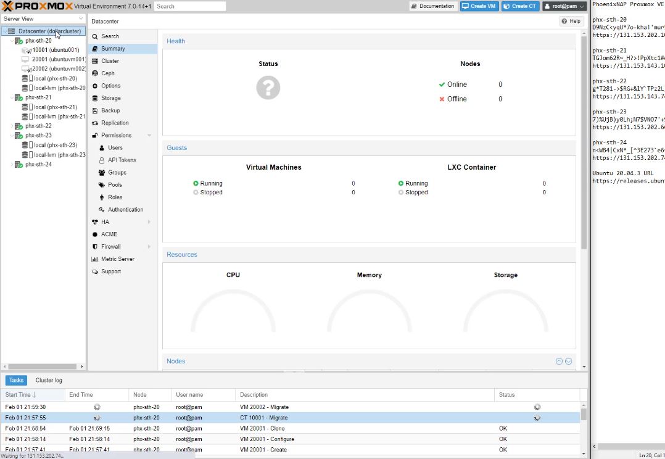Screen dimensions: 665x459
Task: Click the top Search input field
Action: 189,6
